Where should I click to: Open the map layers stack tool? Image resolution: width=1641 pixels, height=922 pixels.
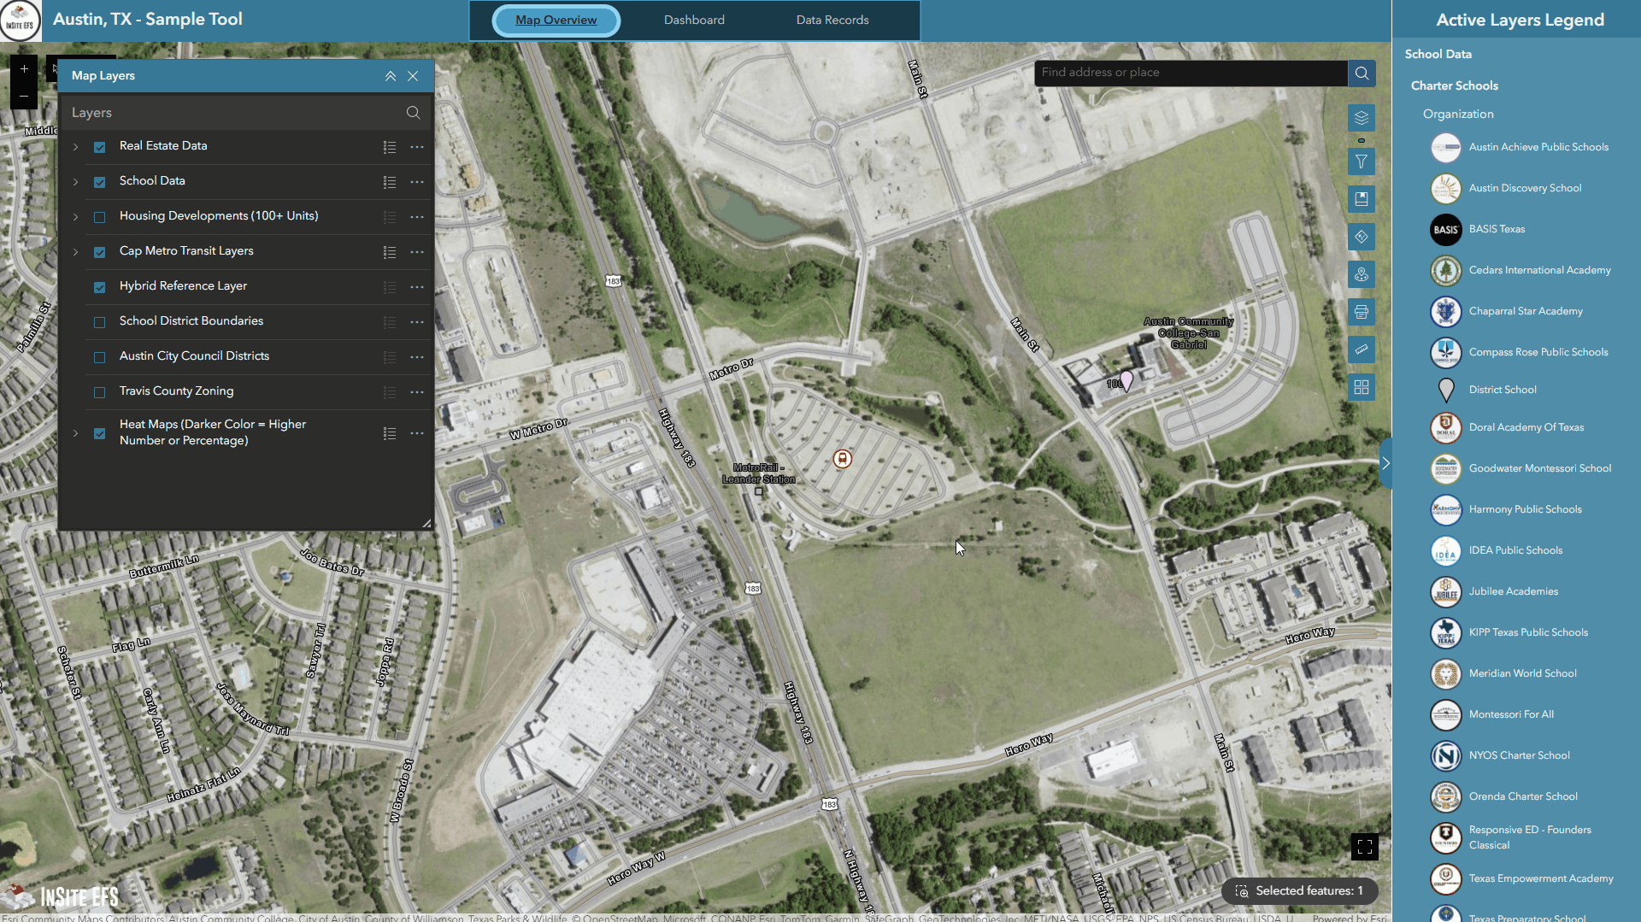(1362, 118)
